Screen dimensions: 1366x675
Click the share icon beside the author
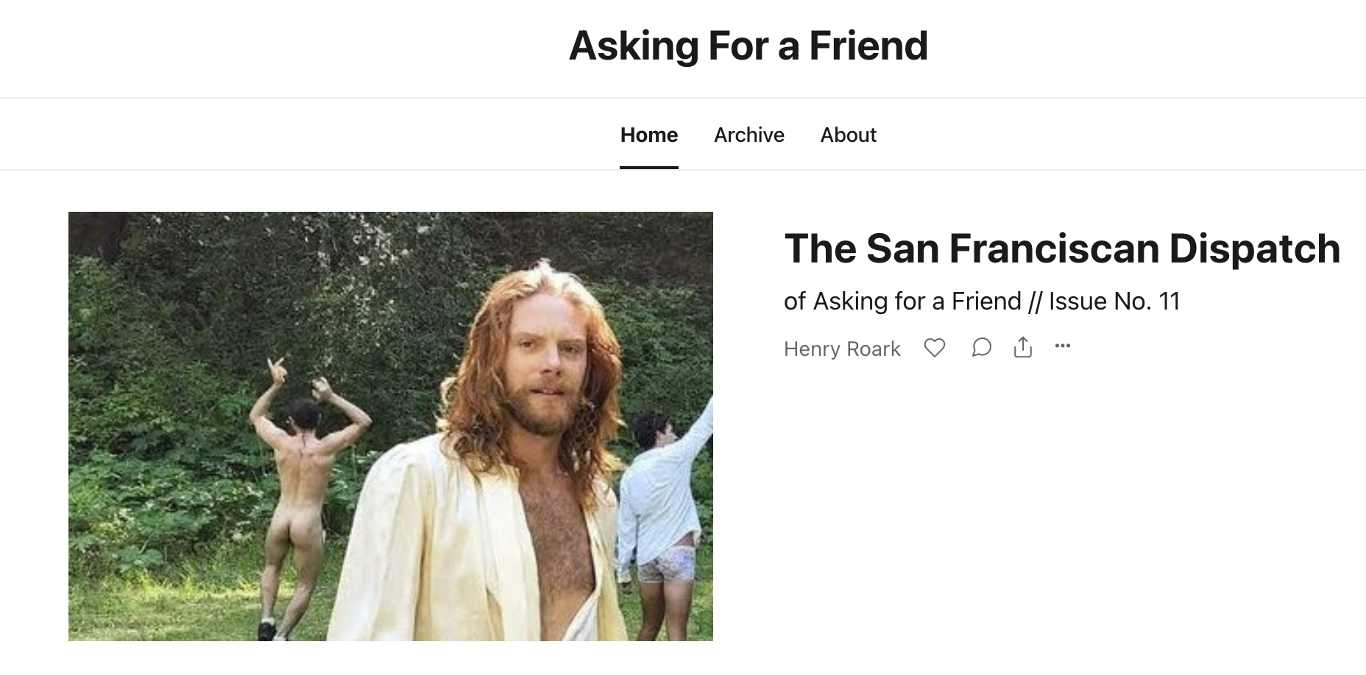pyautogui.click(x=1023, y=347)
